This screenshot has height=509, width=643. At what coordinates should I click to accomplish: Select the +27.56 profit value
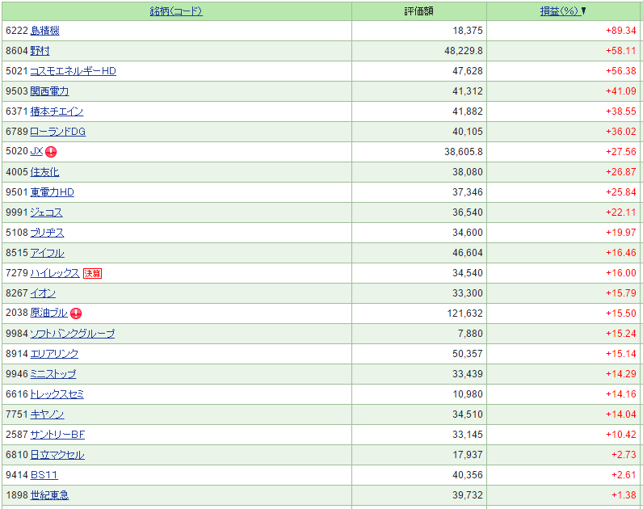point(621,152)
